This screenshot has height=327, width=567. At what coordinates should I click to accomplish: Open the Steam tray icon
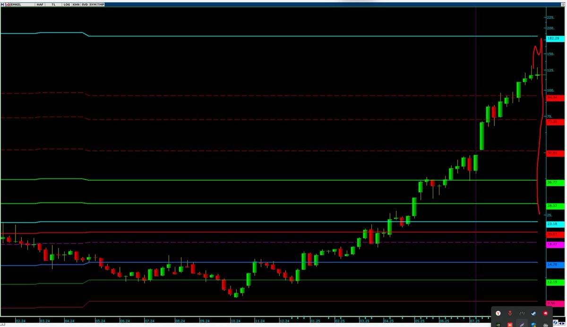click(533, 313)
